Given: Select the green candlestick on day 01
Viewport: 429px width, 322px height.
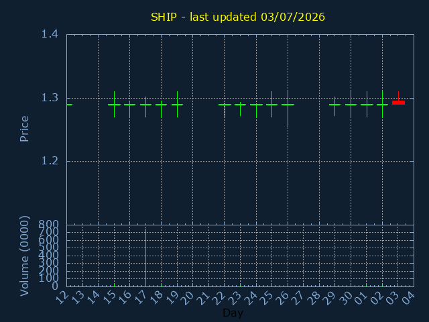Looking at the screenshot, I should 367,105.
